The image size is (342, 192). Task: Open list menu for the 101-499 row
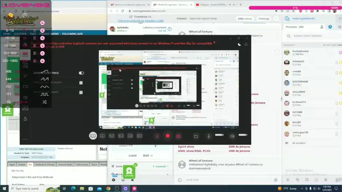(x=35, y=53)
